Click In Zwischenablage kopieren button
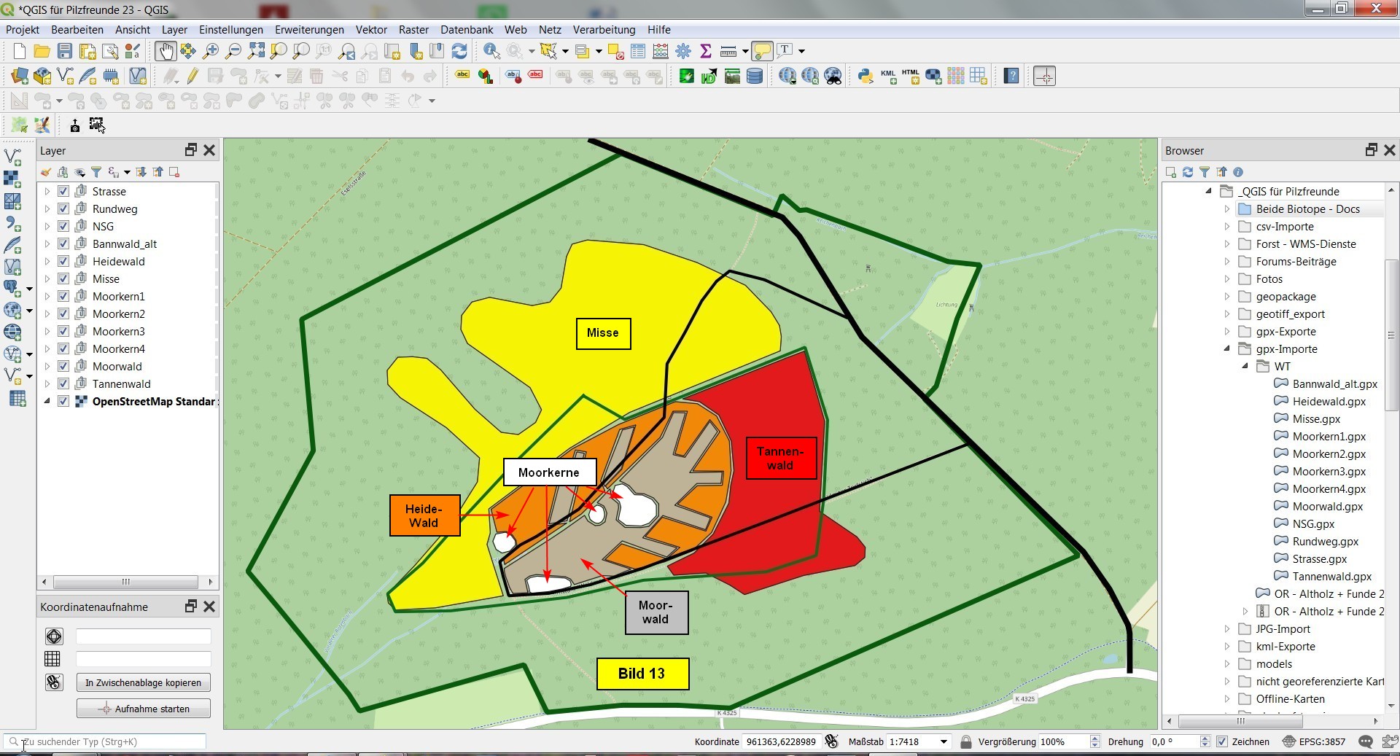This screenshot has height=756, width=1400. pyautogui.click(x=143, y=683)
